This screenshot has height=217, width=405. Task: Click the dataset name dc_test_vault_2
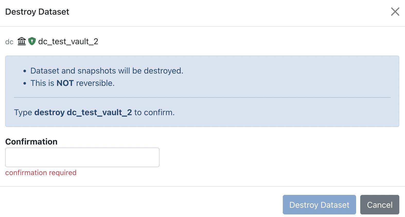69,41
